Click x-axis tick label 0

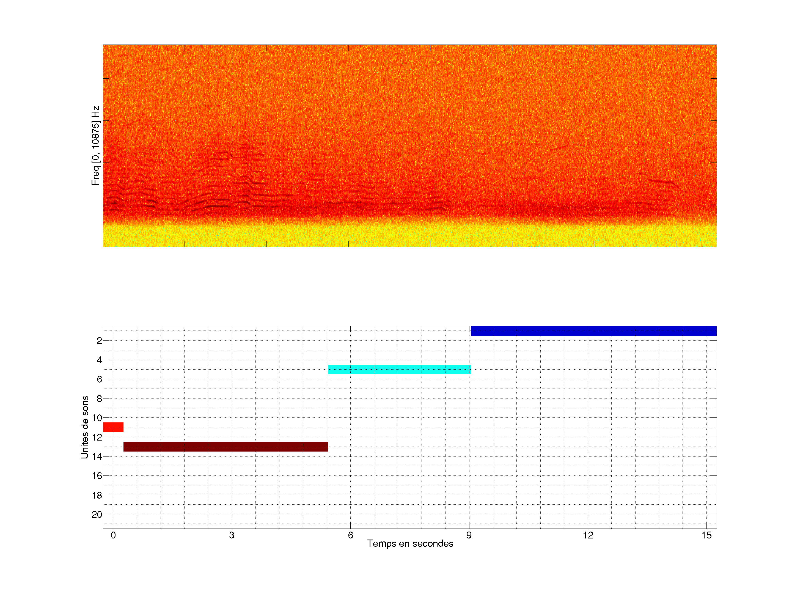[x=113, y=535]
